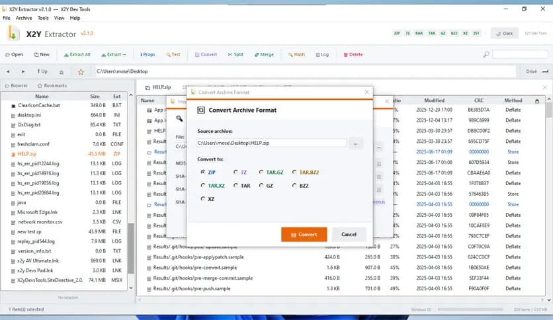Switch to the Browser tab
Viewport: 553px width, 320px height.
coord(17,86)
